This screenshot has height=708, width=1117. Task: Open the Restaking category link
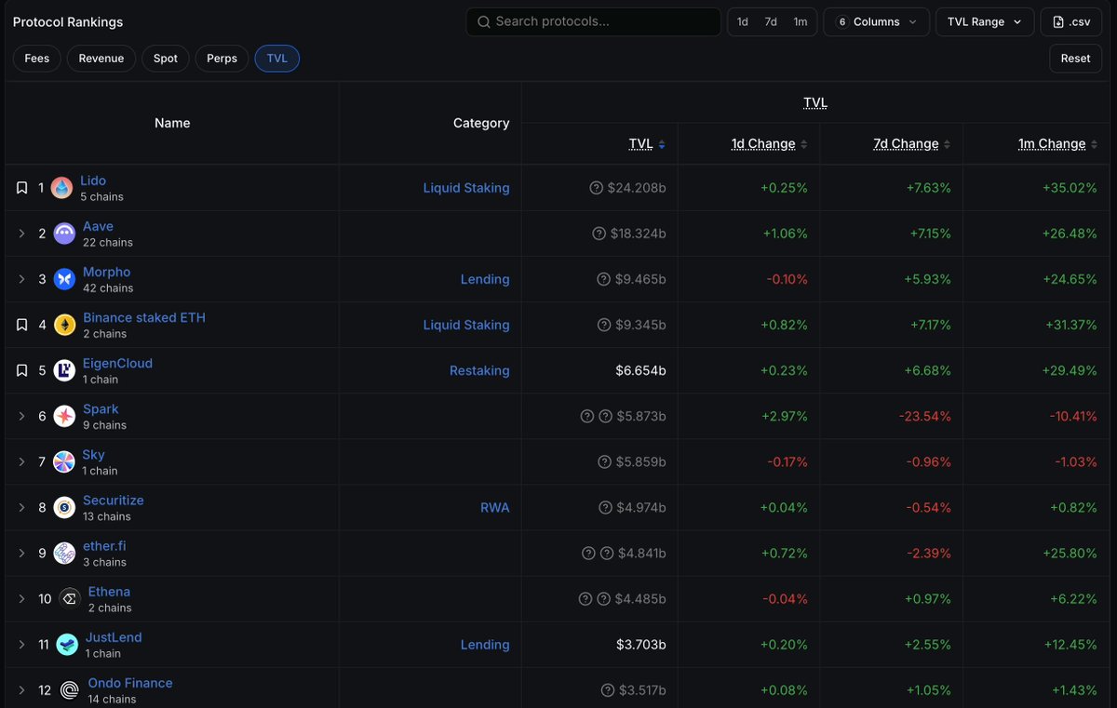479,370
